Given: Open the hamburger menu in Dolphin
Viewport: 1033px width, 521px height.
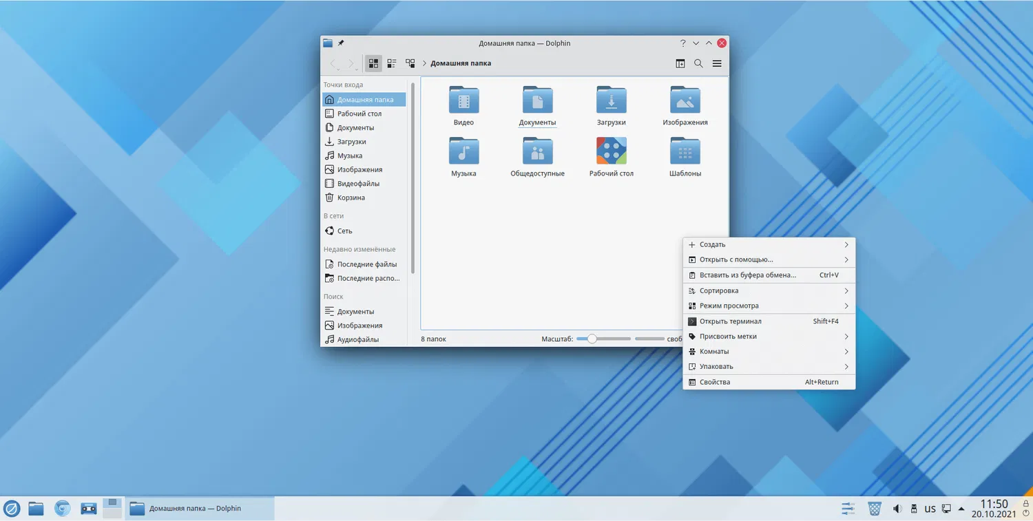Looking at the screenshot, I should click(x=717, y=63).
